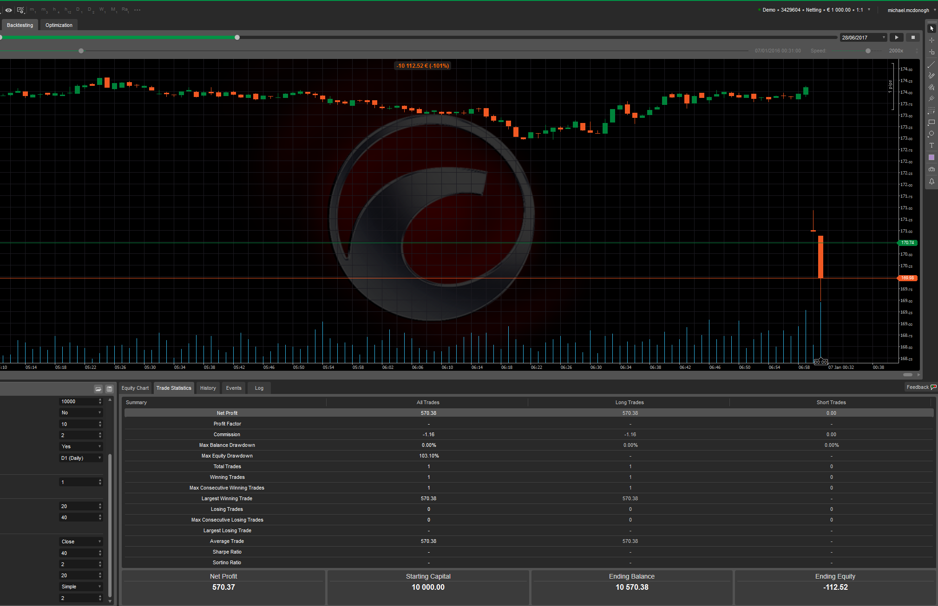Take a chart snapshot with camera icon
938x606 pixels.
(931, 169)
